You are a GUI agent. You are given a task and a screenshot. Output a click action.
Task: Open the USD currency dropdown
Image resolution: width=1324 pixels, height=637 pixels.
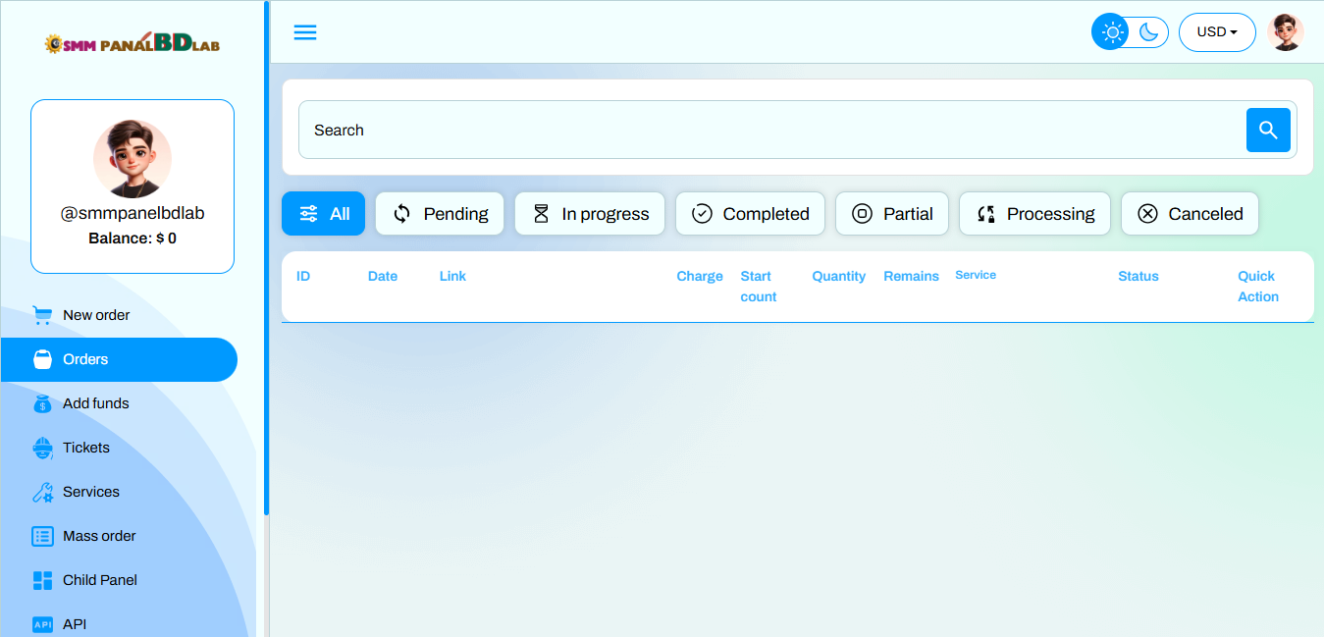click(1217, 32)
